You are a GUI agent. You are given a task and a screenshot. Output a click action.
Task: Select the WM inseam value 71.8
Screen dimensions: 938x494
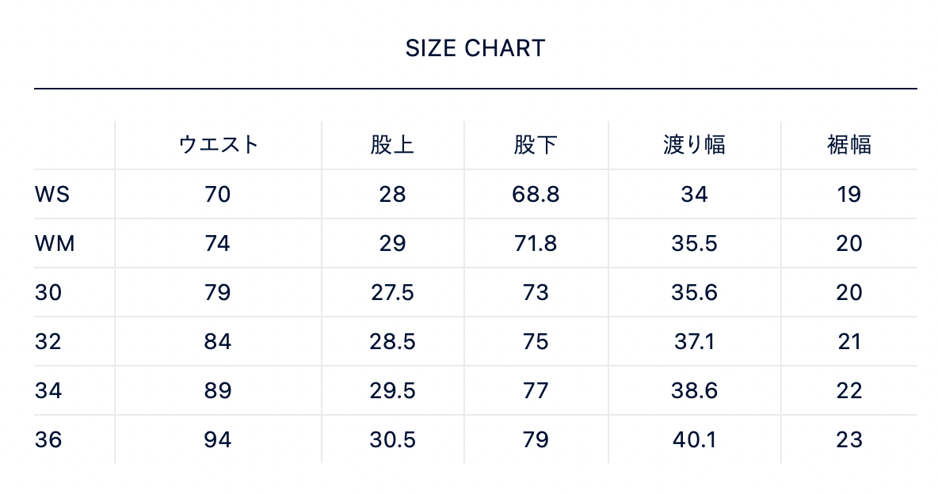click(536, 243)
